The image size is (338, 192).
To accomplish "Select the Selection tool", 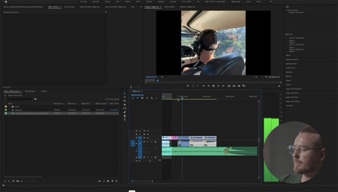I will 125,93.
